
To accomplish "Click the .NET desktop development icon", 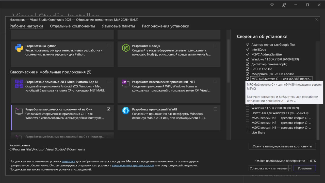I will [x=126, y=84].
